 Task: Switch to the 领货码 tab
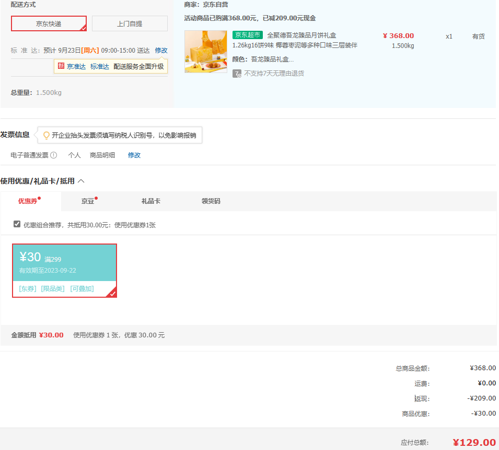click(x=211, y=201)
